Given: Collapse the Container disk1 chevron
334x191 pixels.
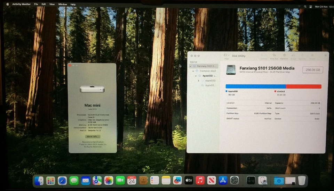Looking at the screenshot, I should 193,71.
